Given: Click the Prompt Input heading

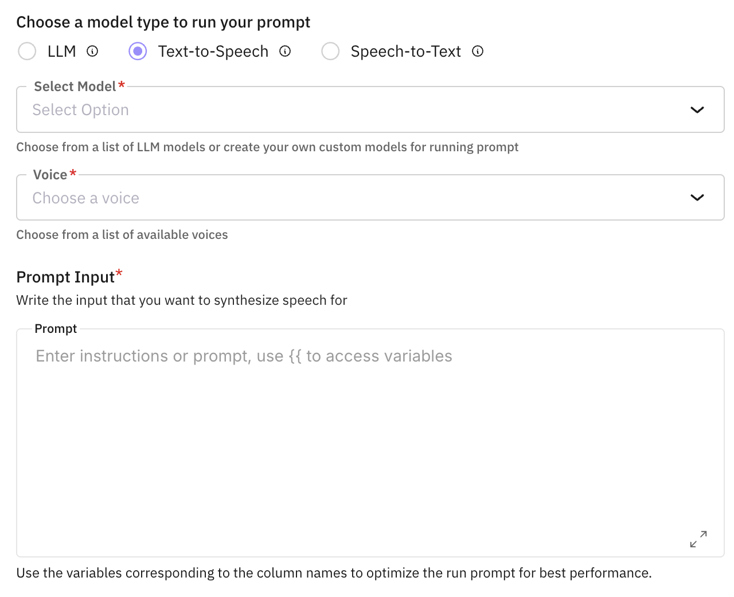Looking at the screenshot, I should [64, 277].
